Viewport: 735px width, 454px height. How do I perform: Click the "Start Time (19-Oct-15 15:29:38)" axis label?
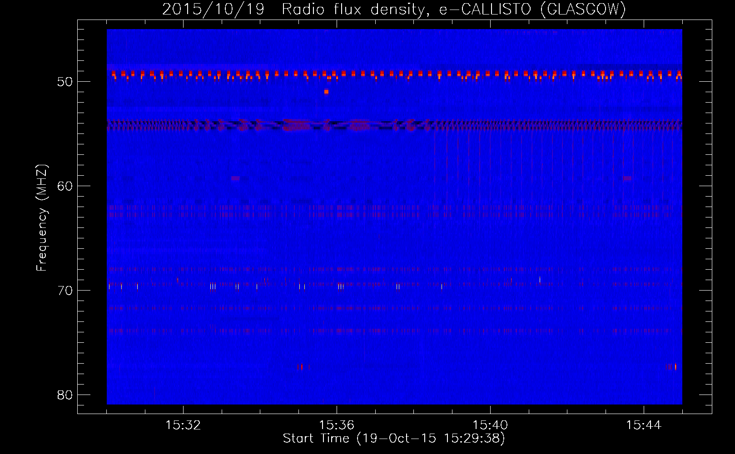(x=394, y=439)
